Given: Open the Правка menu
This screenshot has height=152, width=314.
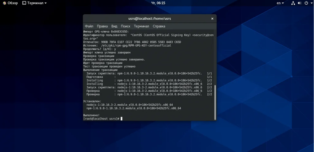Looking at the screenshot, I should point(102,26).
